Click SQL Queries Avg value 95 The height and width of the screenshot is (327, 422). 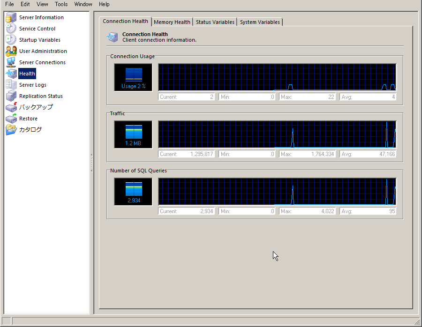pos(368,211)
